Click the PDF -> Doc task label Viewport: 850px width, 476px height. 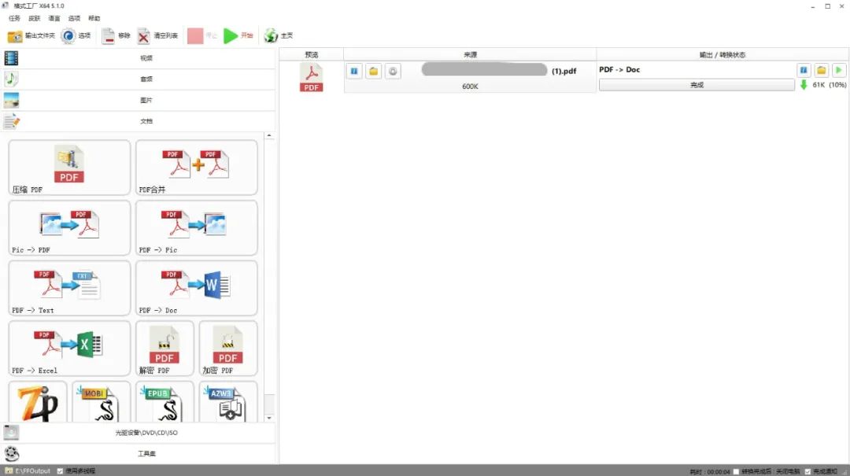tap(619, 70)
